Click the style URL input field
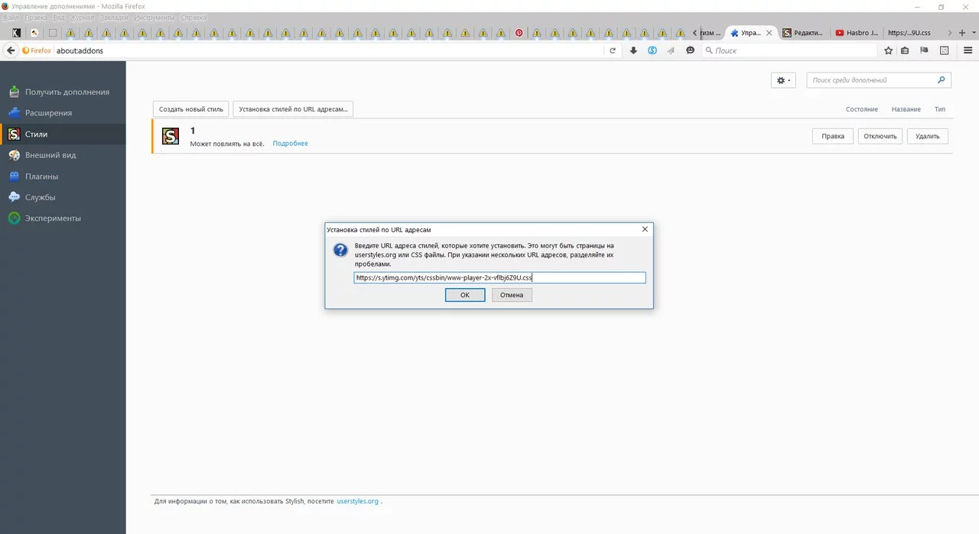The image size is (979, 534). (x=499, y=277)
